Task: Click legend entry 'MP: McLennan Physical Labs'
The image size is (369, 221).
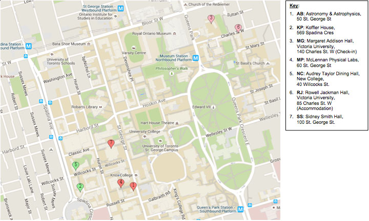Action: 328,60
